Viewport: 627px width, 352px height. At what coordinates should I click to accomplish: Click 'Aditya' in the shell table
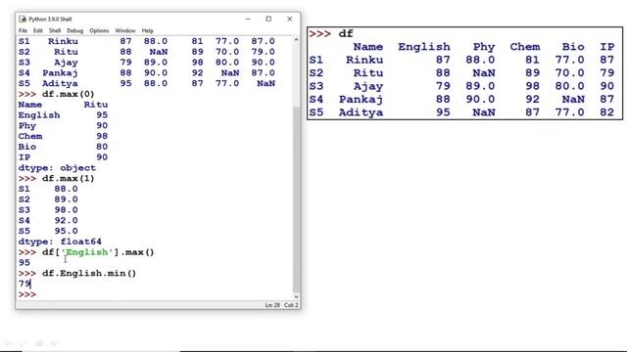[60, 83]
